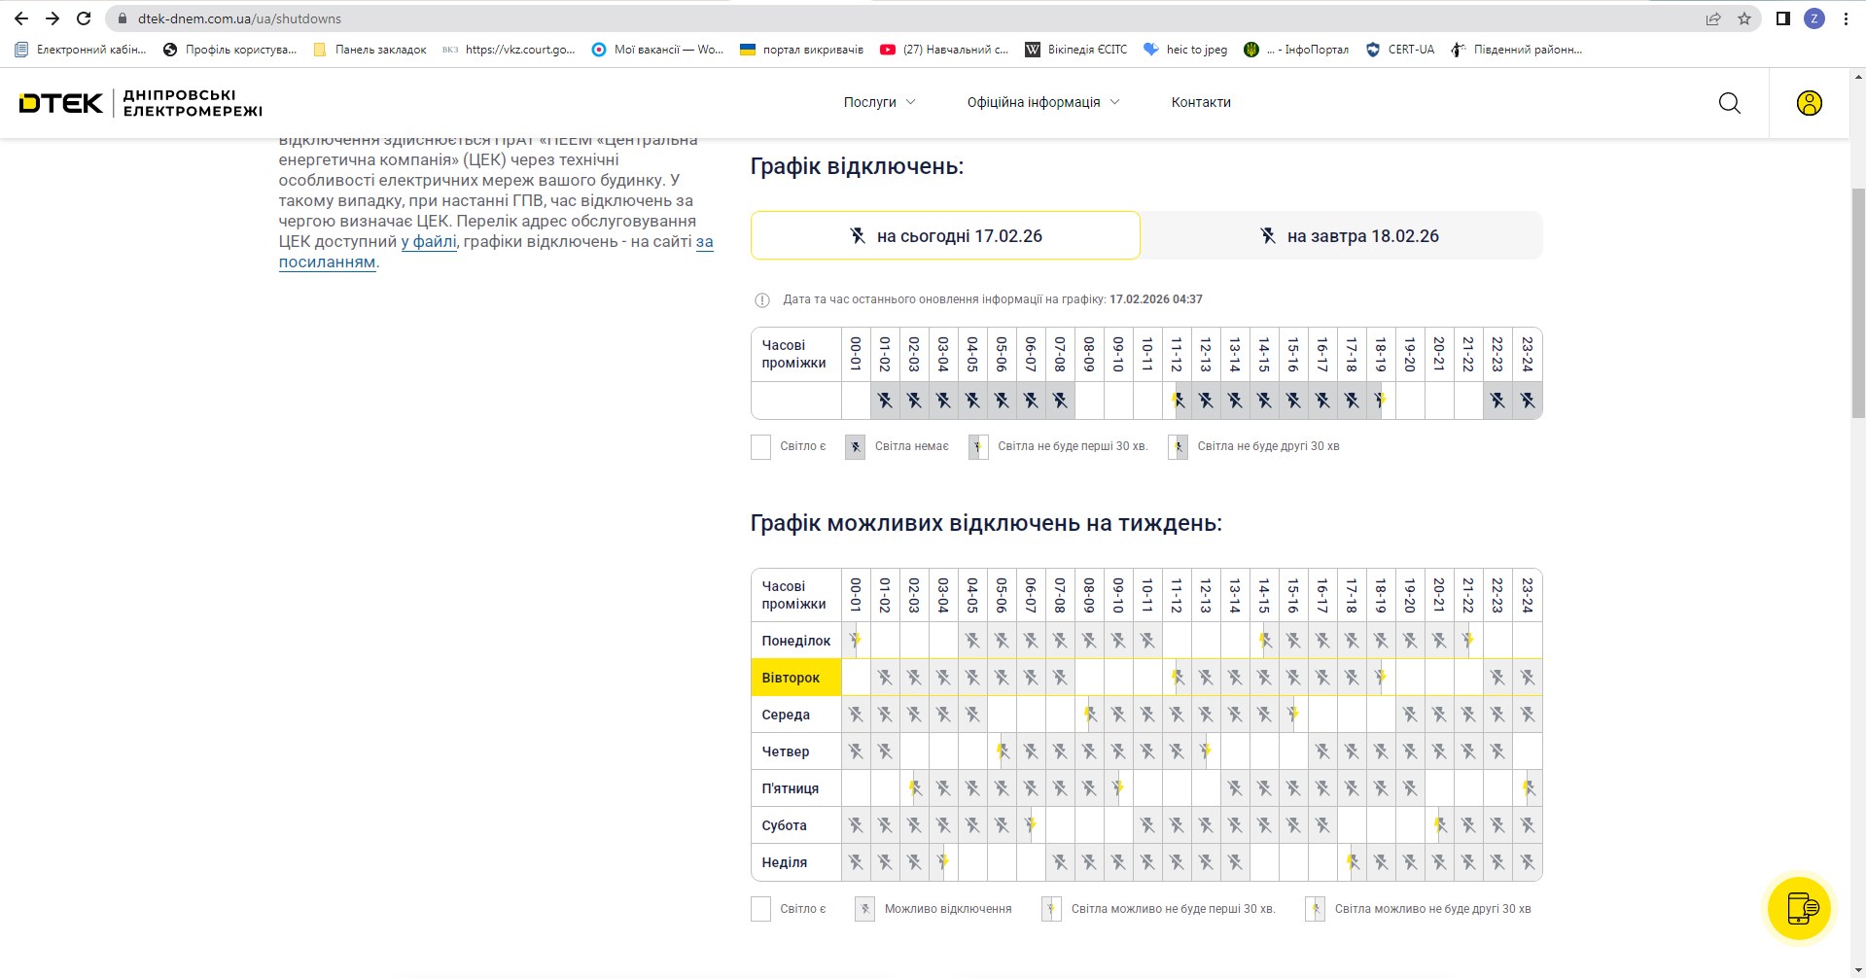
Task: Open the site search magnifier icon
Action: point(1729,103)
